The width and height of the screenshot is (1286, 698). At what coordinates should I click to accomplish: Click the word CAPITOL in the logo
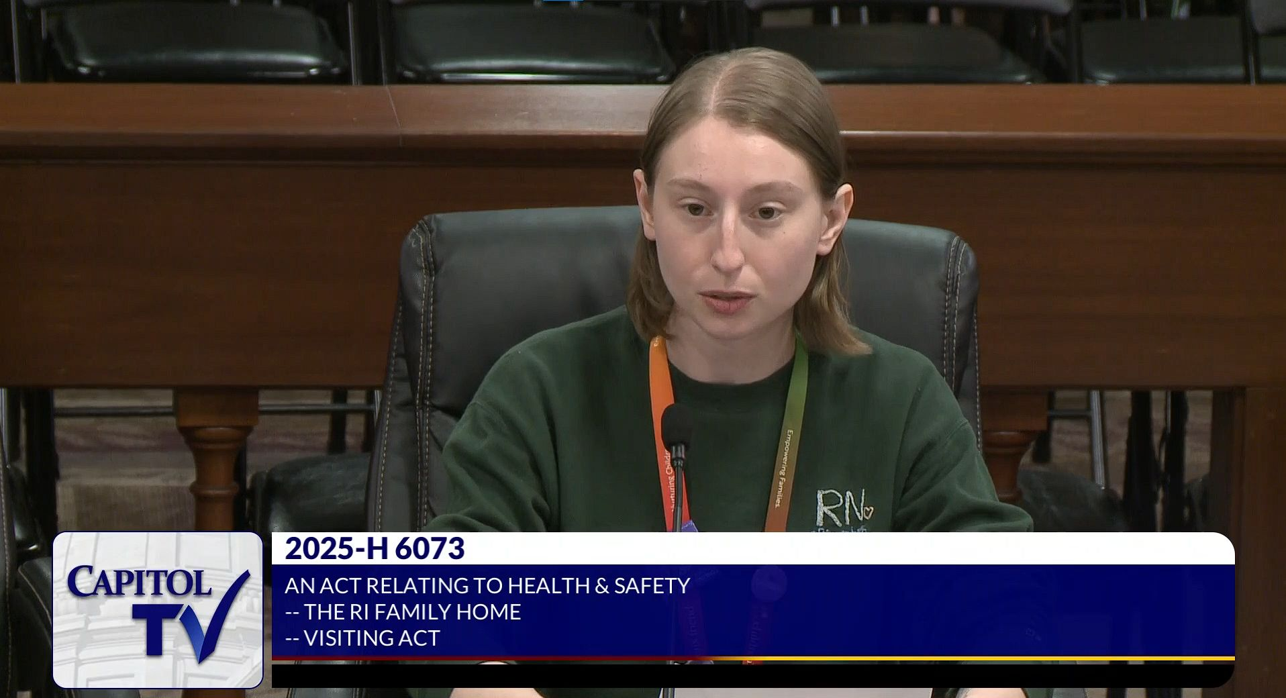click(140, 583)
